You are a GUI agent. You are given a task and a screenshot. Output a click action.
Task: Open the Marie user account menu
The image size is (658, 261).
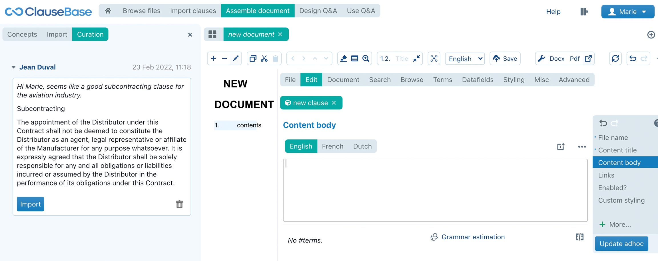click(x=627, y=12)
